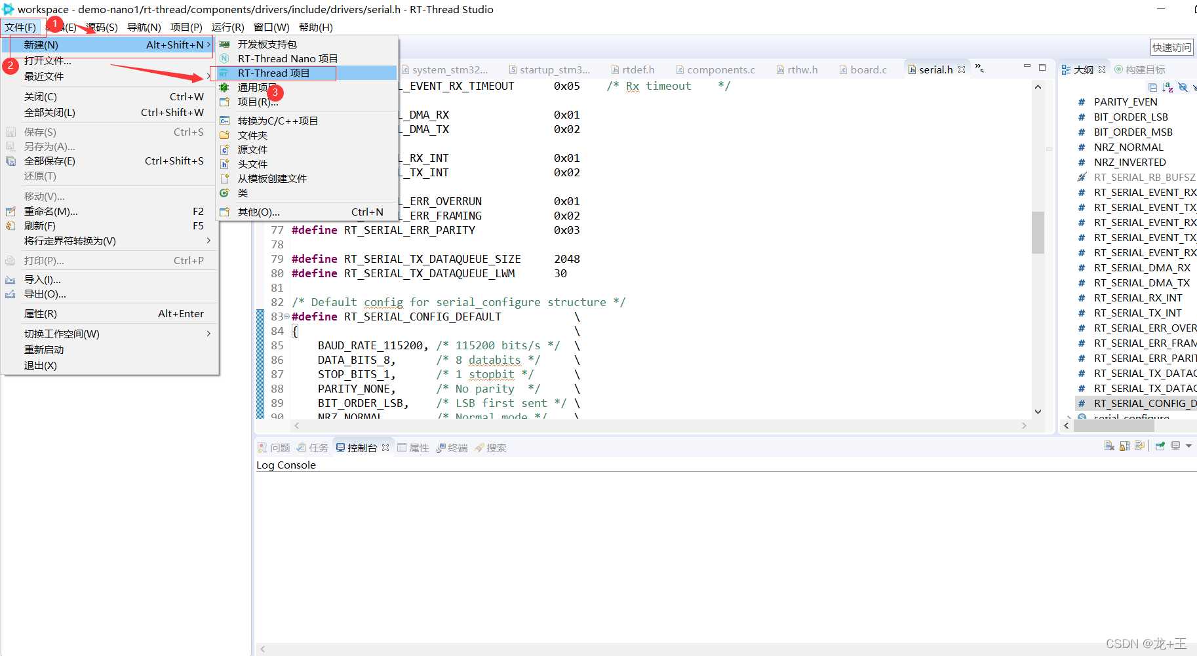Sort outline items alphabetically
1197x656 pixels.
[1168, 87]
